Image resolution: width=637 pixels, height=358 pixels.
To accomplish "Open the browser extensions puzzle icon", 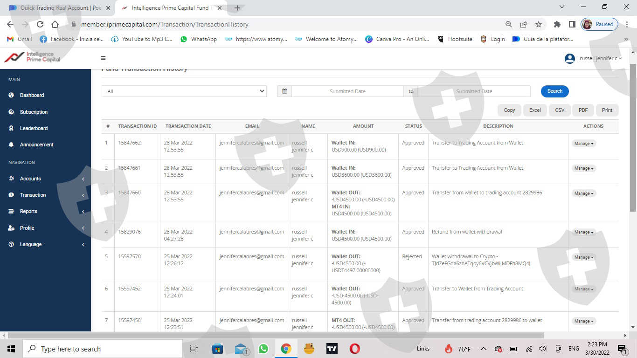I will point(557,24).
